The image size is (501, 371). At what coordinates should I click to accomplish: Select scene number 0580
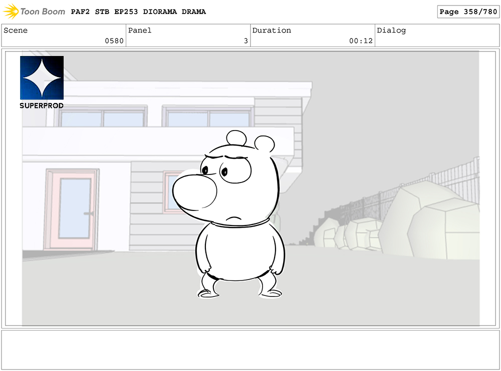[114, 41]
